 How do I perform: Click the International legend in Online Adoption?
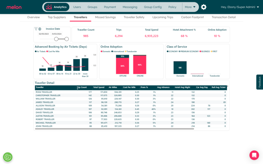click(118, 52)
